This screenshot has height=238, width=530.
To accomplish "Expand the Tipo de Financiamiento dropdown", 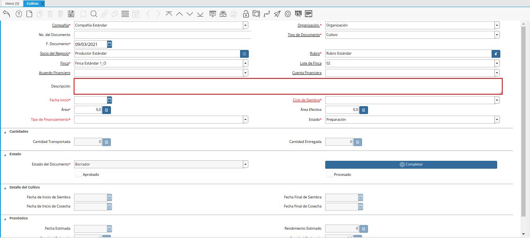I will coord(246,120).
